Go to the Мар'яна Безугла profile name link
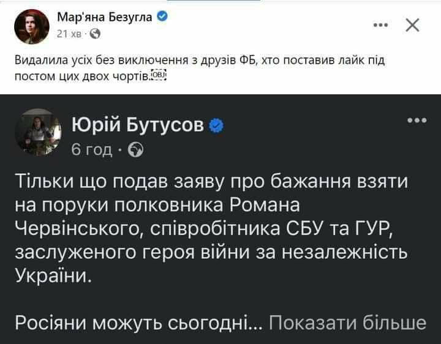 (x=104, y=17)
